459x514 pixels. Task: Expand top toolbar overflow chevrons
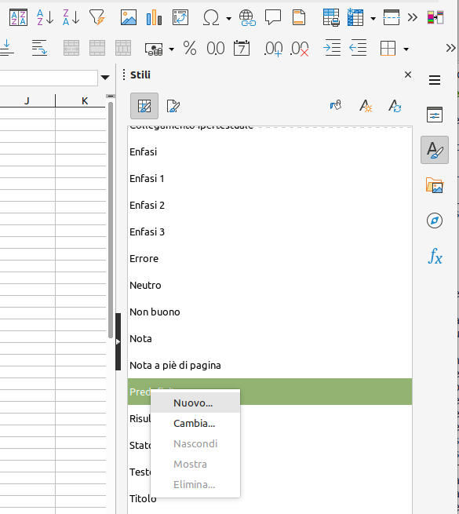click(413, 17)
